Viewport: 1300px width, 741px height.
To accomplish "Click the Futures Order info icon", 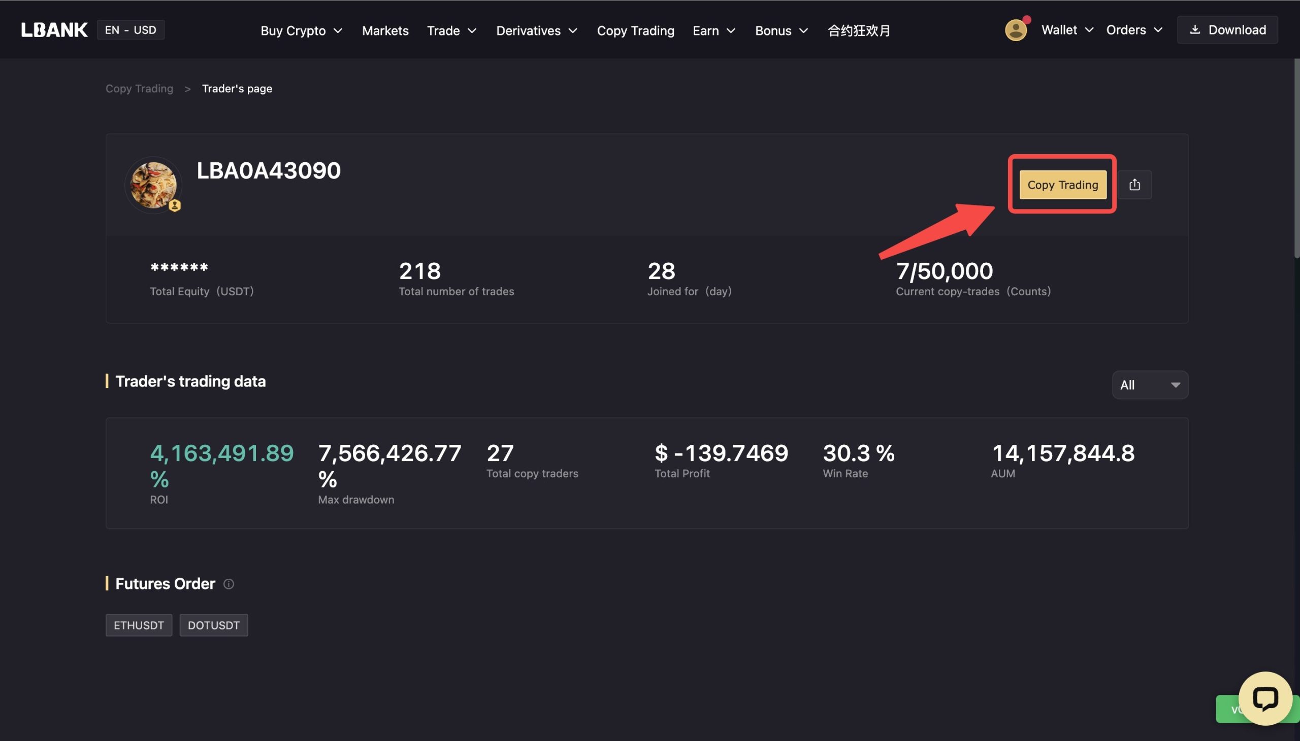I will click(229, 584).
